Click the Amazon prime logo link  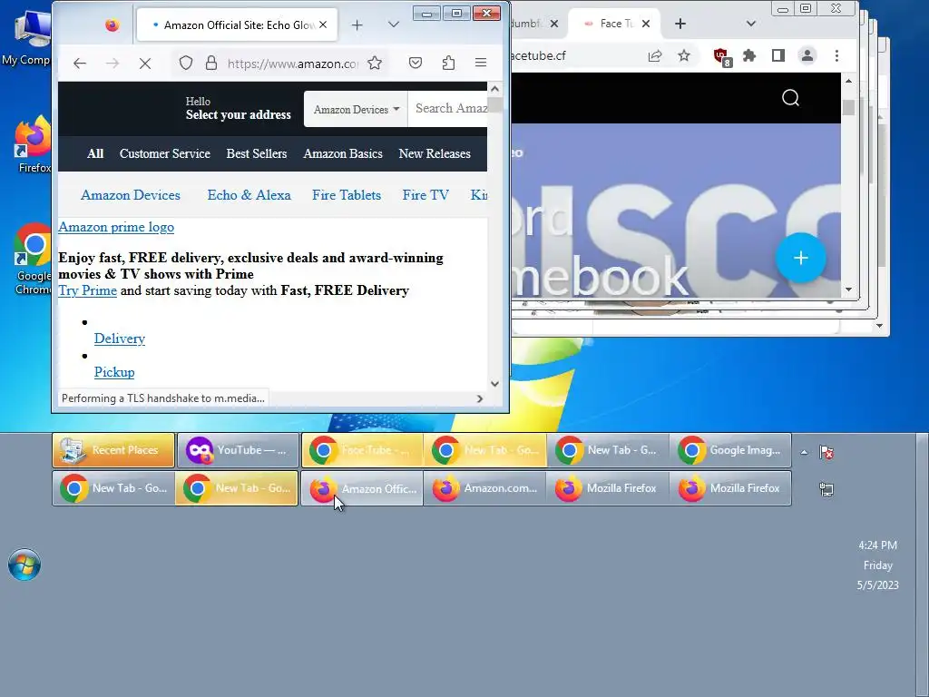(116, 227)
